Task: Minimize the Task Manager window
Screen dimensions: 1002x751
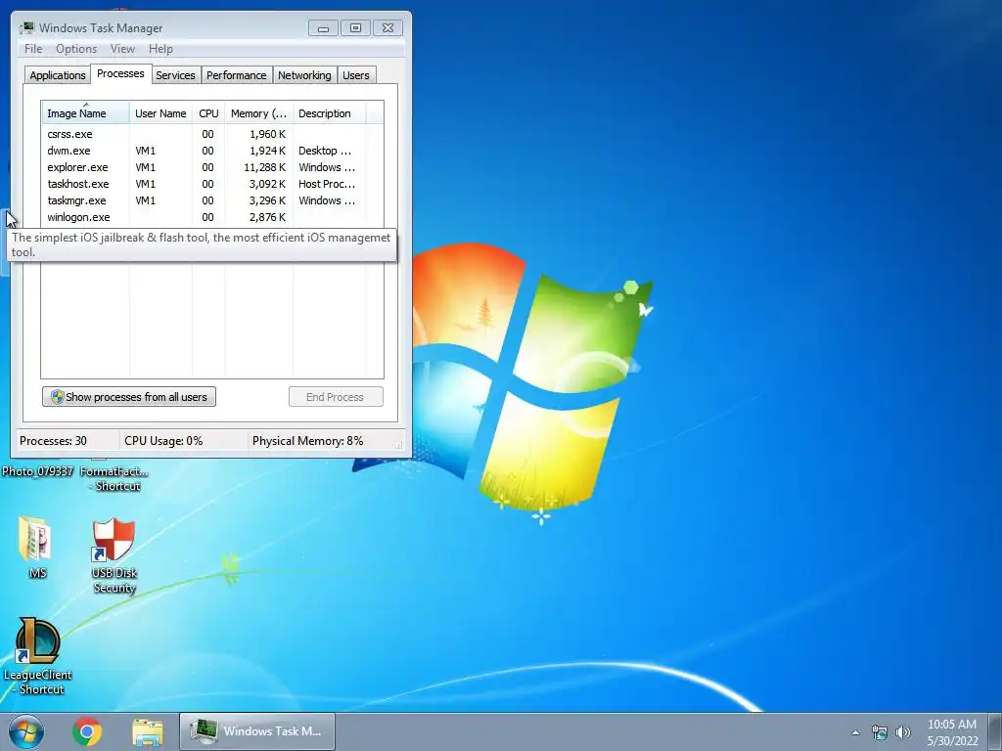Action: coord(323,28)
